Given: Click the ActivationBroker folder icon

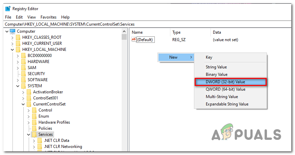Looking at the screenshot, I should click(x=29, y=92).
